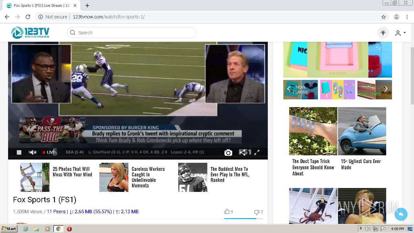This screenshot has width=414, height=233.
Task: Open '15+ Ugliest Cars Ever Made' ad
Action: (x=361, y=164)
